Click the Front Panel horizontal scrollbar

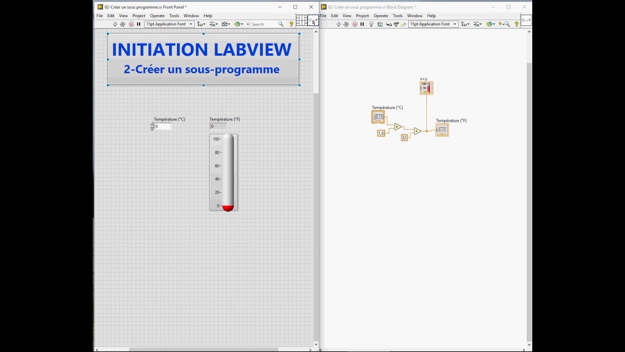pyautogui.click(x=204, y=350)
